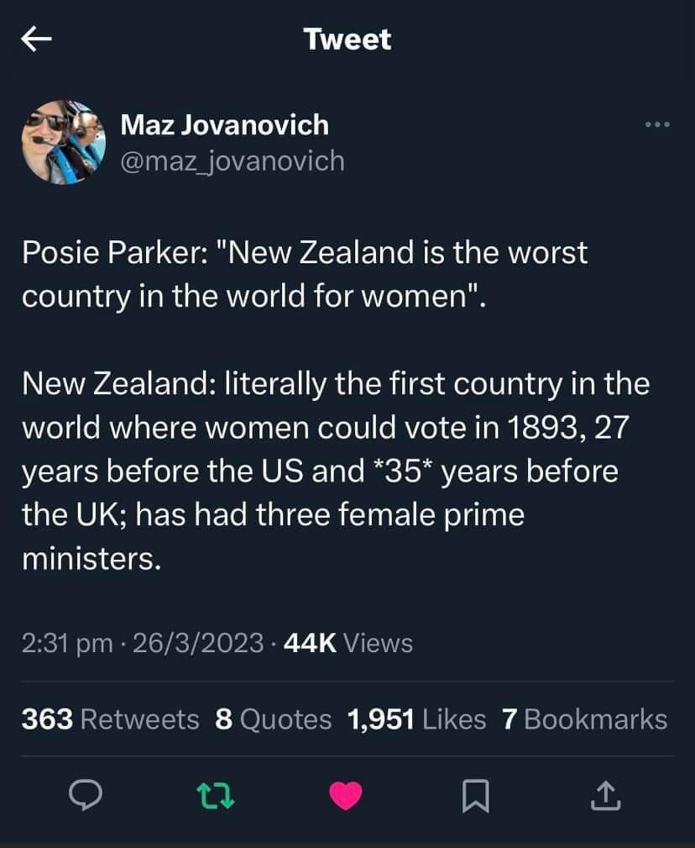Tap the paragraph about women voting in 1893
695x848 pixels.
[336, 471]
